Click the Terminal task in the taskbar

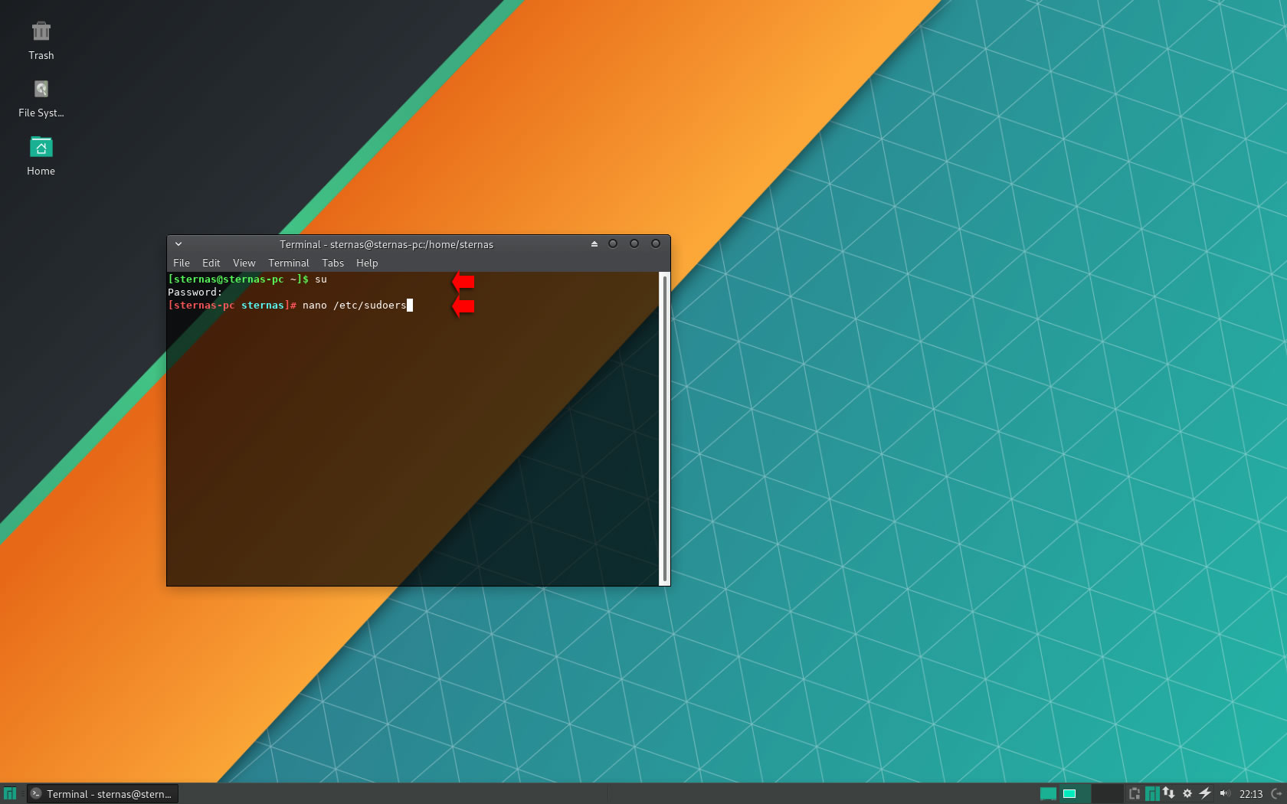[102, 794]
